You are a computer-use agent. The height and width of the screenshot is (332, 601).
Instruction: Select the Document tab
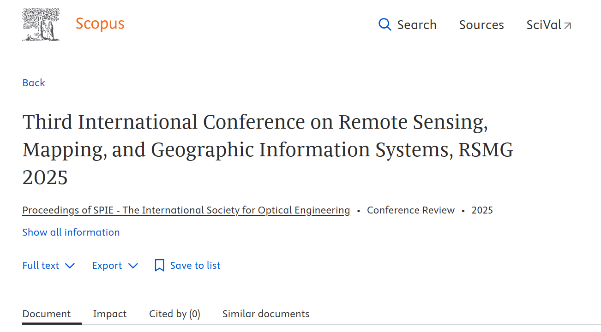pos(47,314)
